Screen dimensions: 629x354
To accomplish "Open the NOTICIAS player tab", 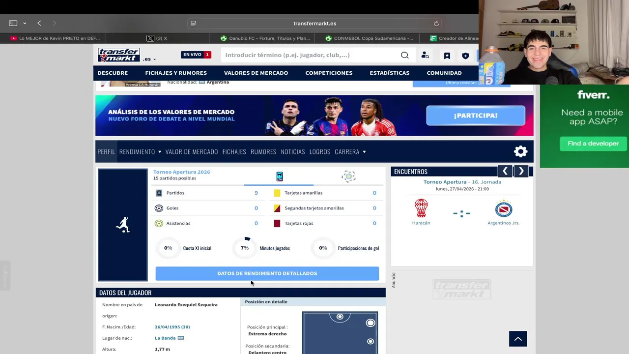I will pyautogui.click(x=293, y=151).
